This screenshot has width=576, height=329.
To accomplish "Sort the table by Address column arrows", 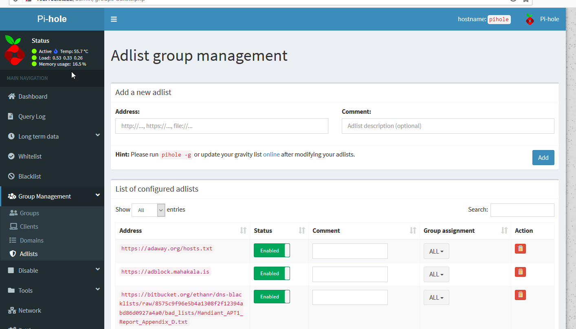I will tap(243, 231).
